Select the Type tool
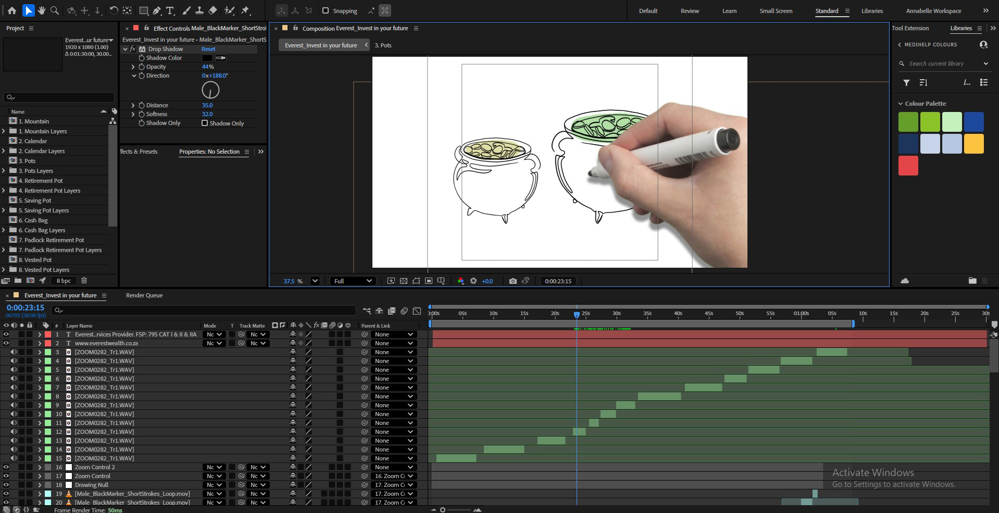 [x=170, y=10]
